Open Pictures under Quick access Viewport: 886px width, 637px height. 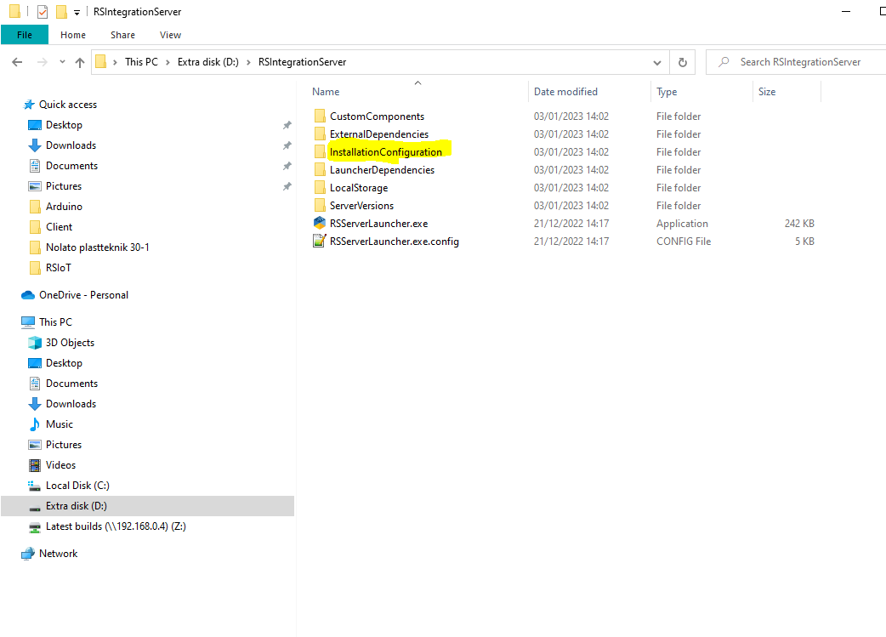[63, 186]
